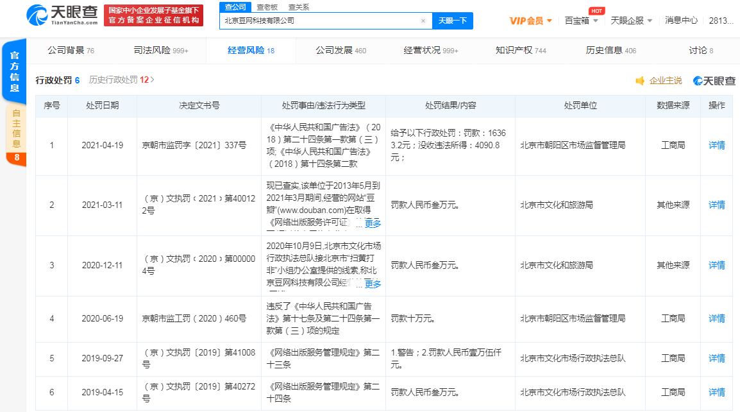Click the 天眼图说 eye icon
740x412 pixels.
point(697,81)
